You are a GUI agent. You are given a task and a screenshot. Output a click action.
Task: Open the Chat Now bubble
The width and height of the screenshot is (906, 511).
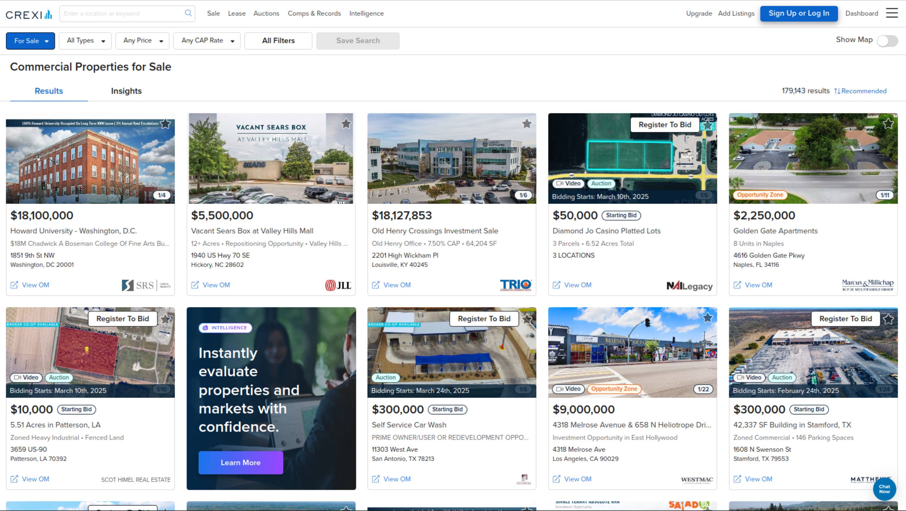884,489
